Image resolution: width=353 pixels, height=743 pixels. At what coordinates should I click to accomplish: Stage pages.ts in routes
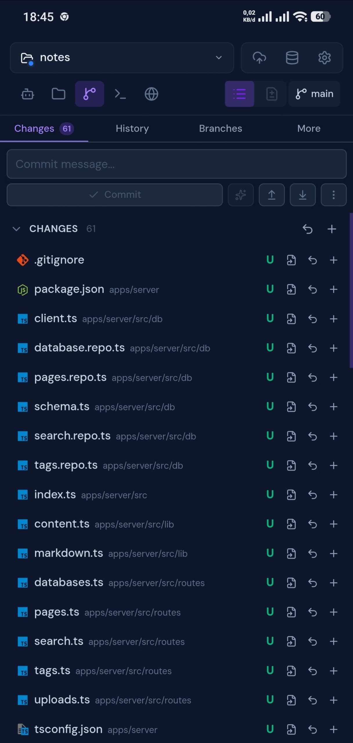[334, 612]
